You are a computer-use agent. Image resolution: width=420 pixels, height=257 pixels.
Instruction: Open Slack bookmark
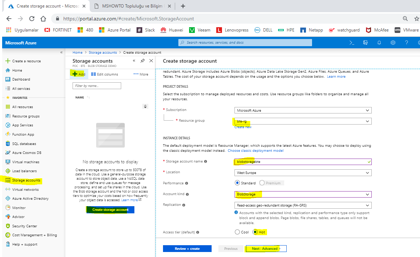coord(146,30)
